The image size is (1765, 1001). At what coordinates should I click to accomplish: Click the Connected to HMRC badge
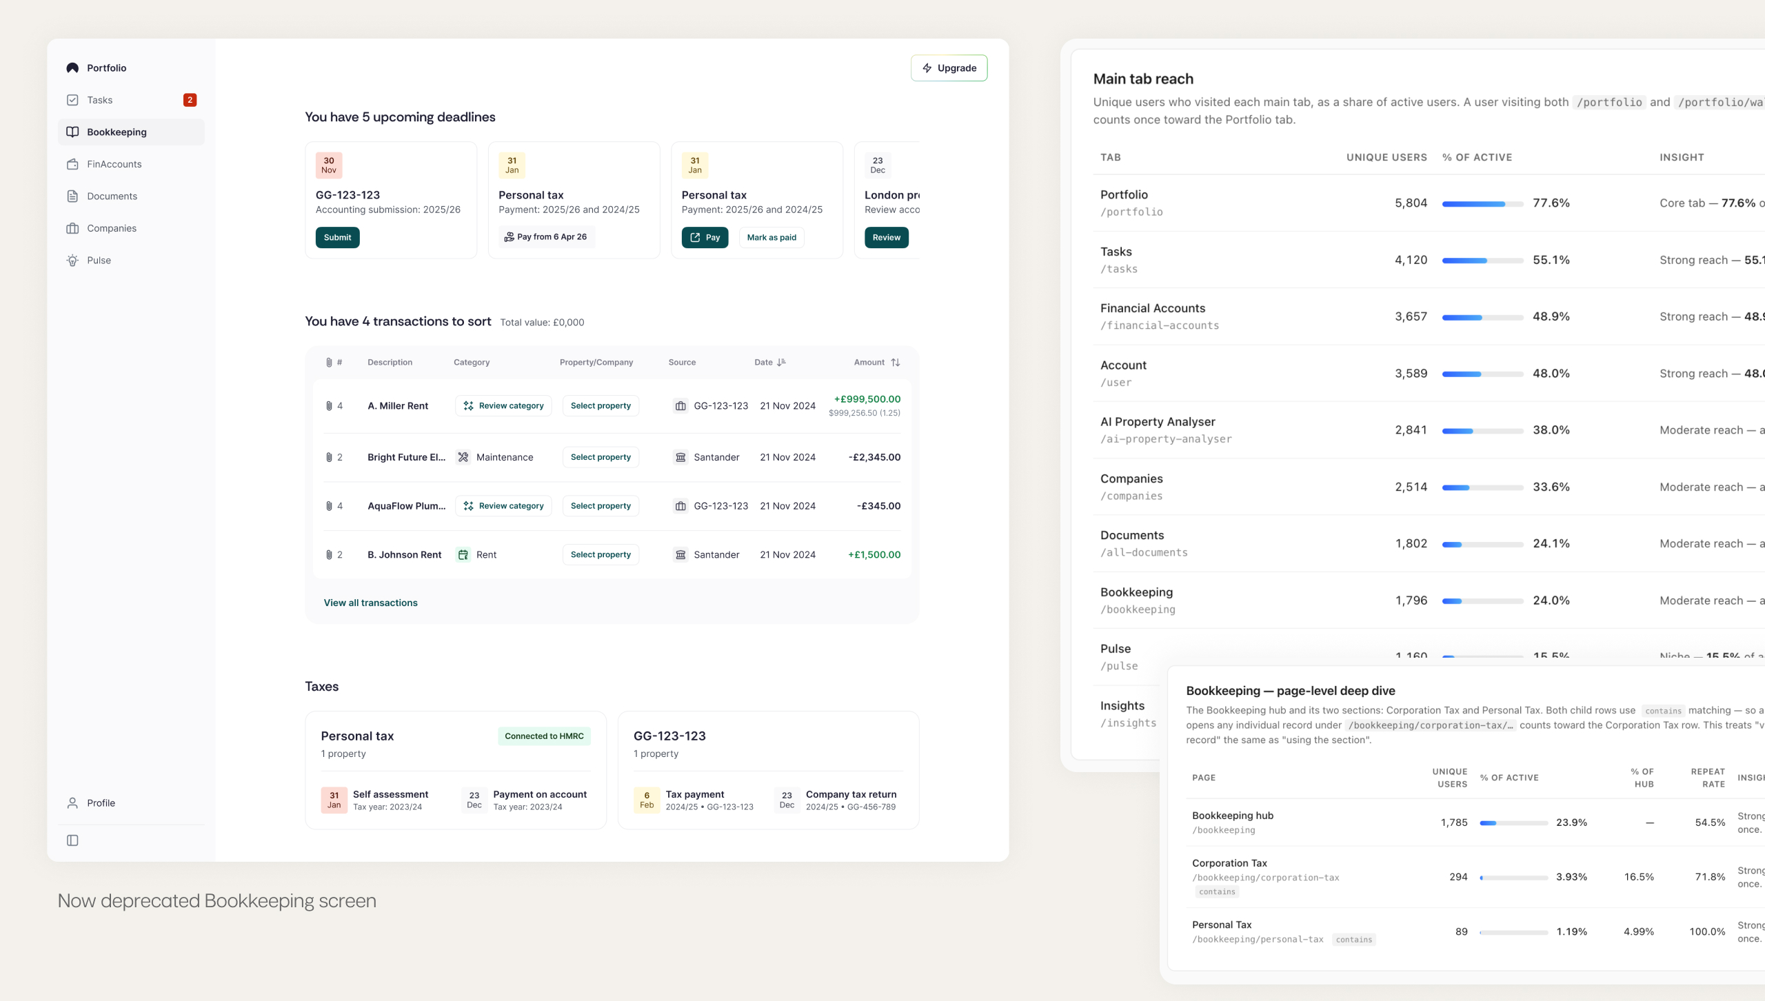coord(544,736)
